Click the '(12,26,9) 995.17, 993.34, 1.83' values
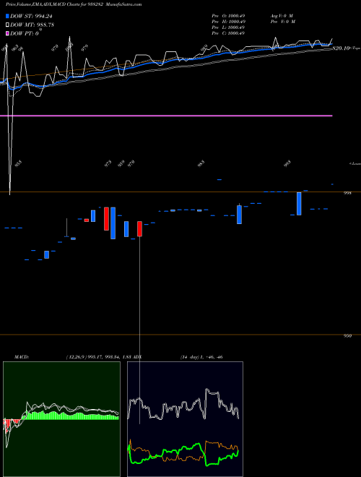The height and width of the screenshot is (477, 361). click(98, 357)
